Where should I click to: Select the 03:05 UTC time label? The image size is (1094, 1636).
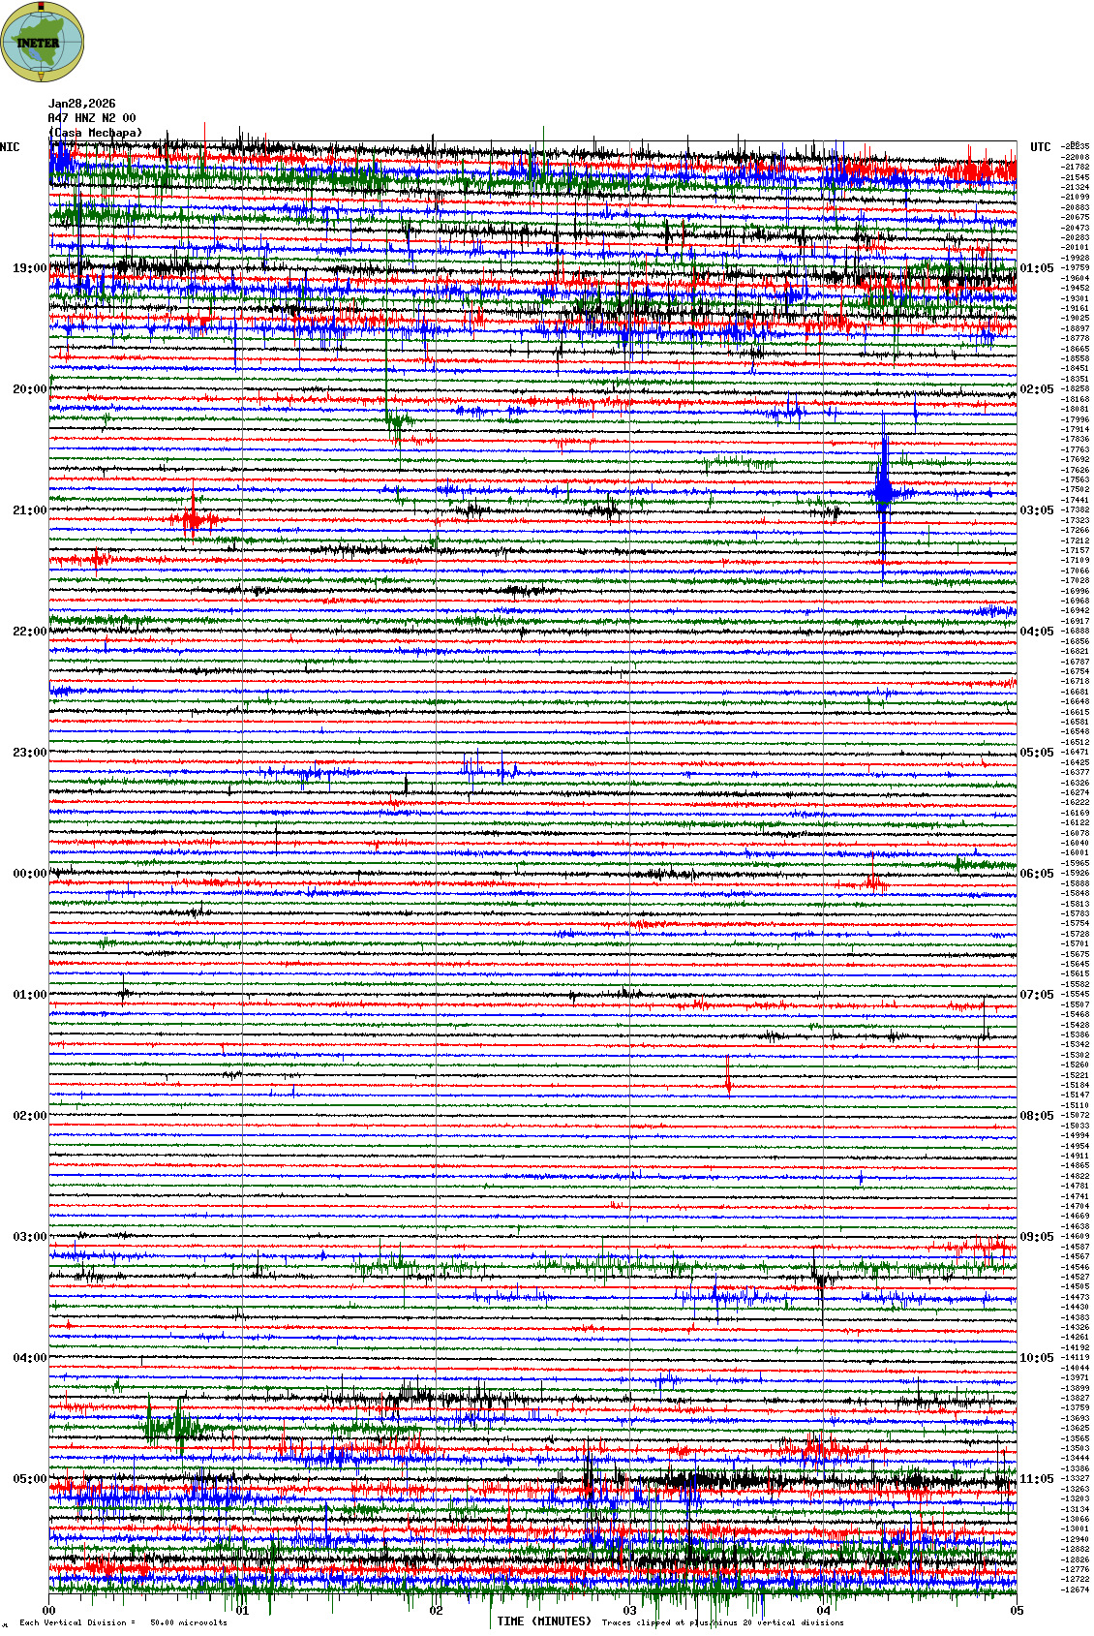[1037, 510]
